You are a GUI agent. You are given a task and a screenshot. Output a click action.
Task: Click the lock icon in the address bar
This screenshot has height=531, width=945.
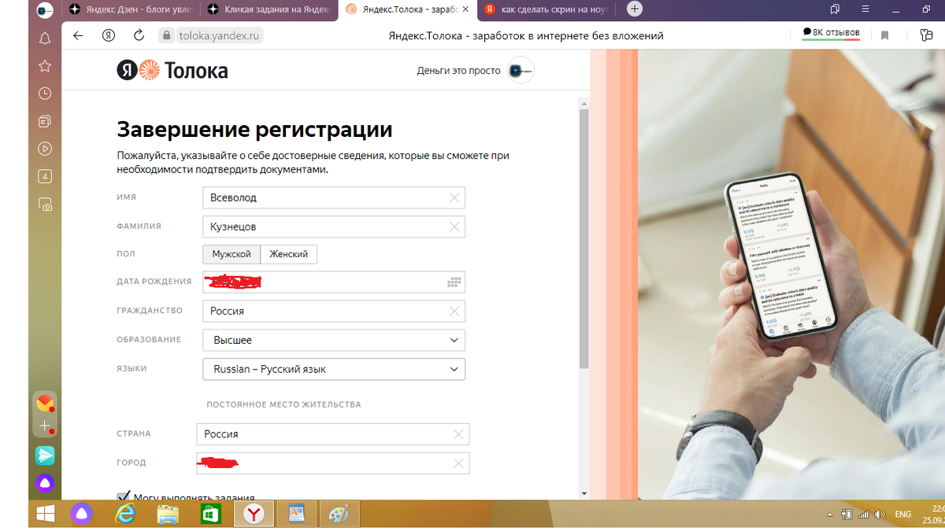166,35
